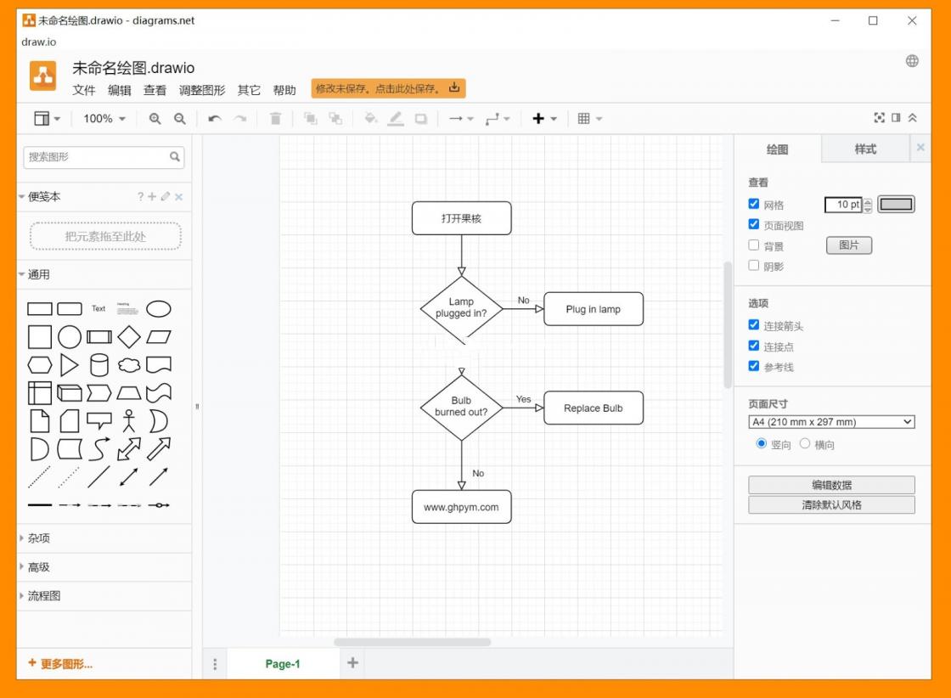Select the 横向 landscape radio button

pos(805,443)
